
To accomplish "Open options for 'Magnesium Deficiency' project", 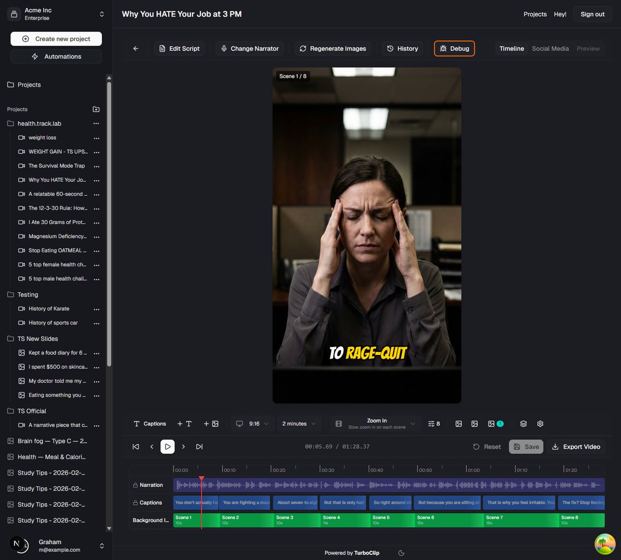I will 96,237.
